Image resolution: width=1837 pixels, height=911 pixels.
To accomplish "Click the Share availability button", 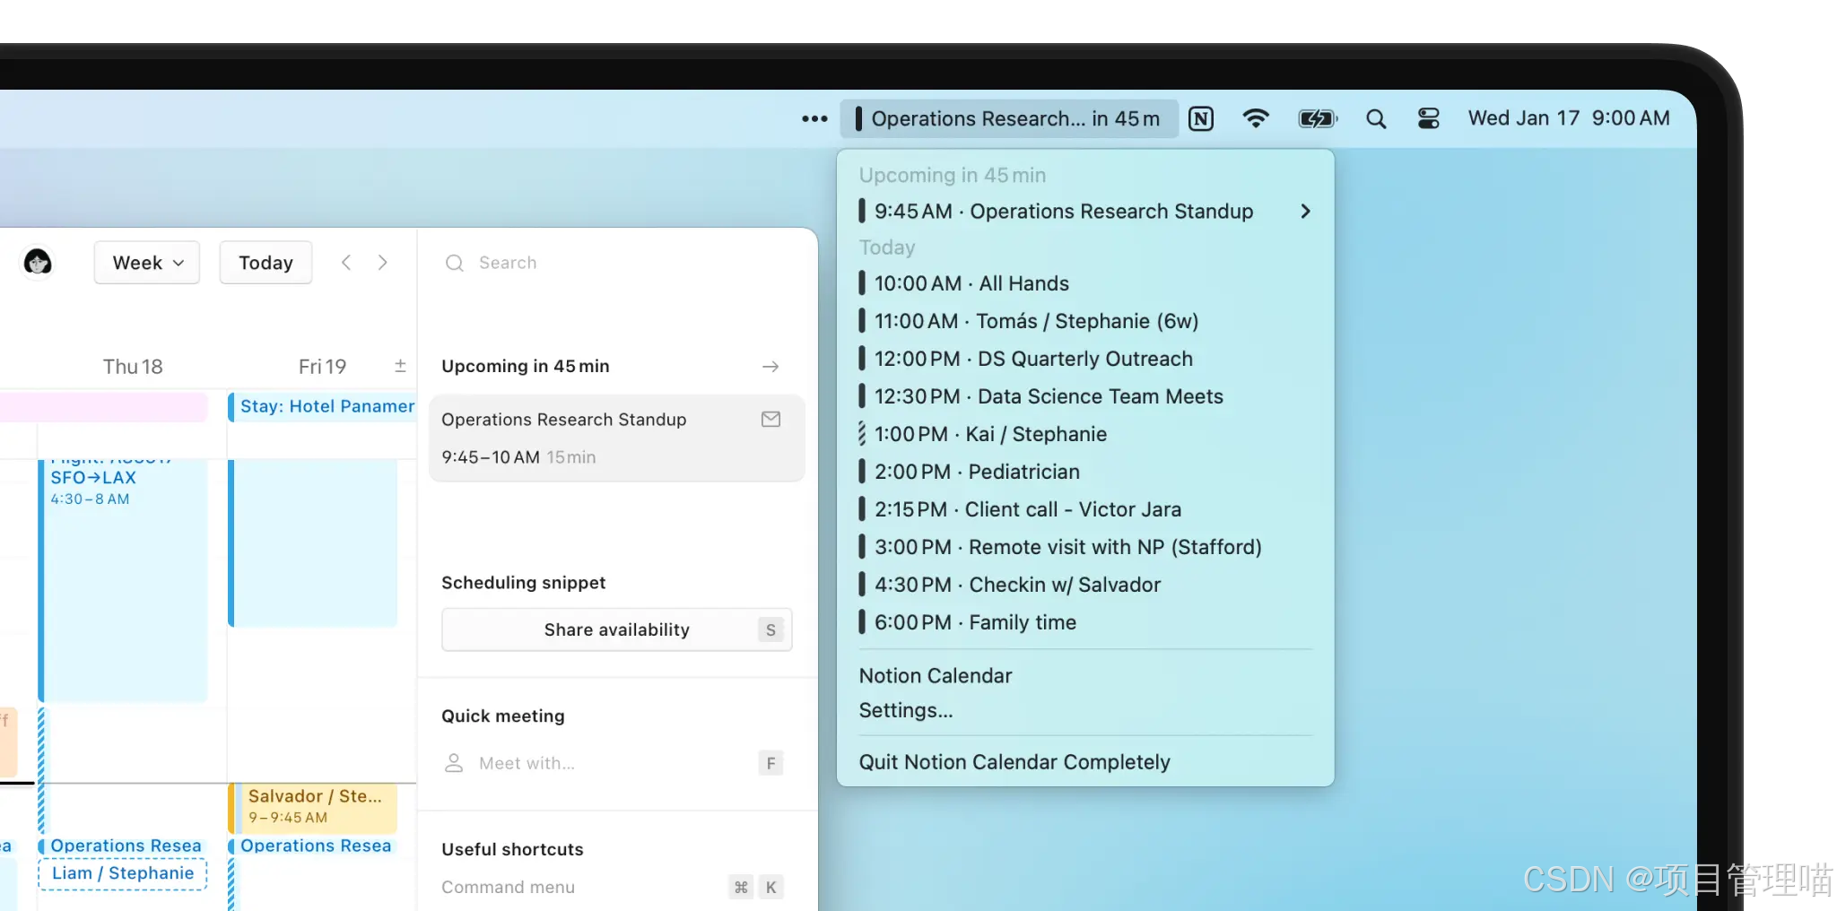I will pyautogui.click(x=617, y=629).
